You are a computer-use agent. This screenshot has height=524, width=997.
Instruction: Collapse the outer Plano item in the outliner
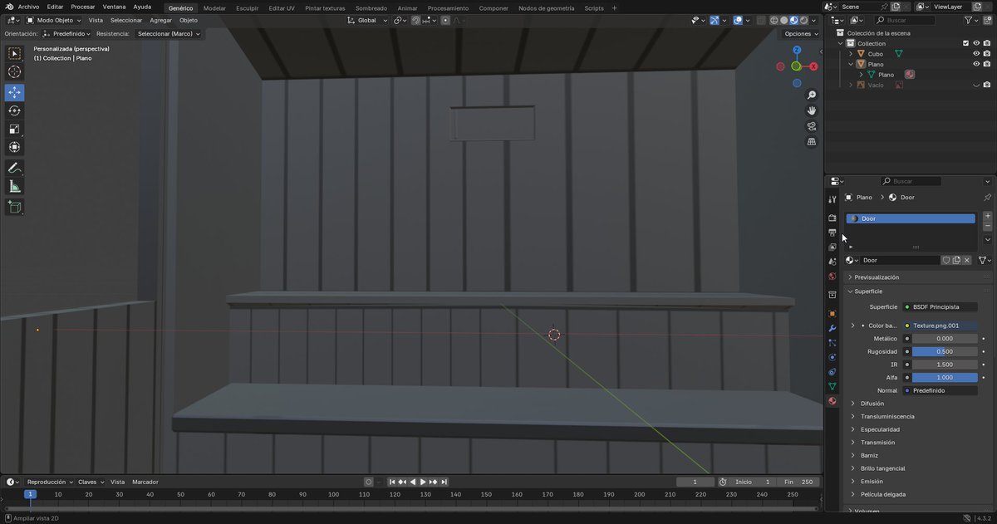pos(851,64)
